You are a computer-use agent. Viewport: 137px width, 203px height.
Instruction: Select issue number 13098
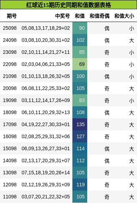[10, 173]
